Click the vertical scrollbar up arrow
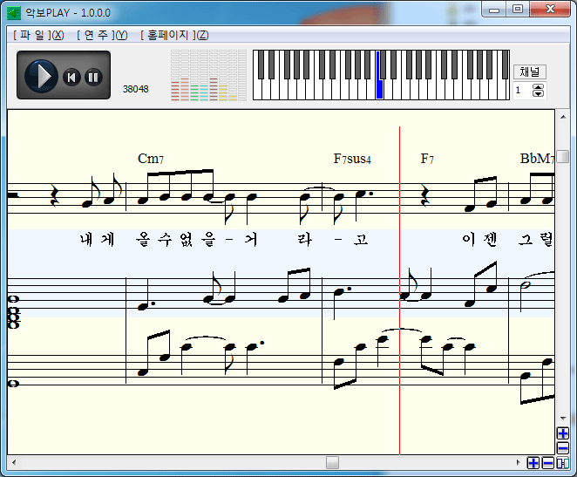 coord(563,117)
